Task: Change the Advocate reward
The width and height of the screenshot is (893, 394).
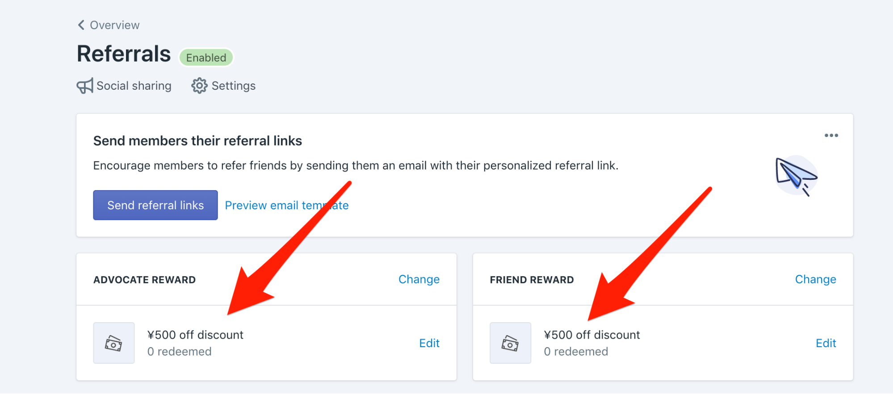Action: tap(419, 279)
